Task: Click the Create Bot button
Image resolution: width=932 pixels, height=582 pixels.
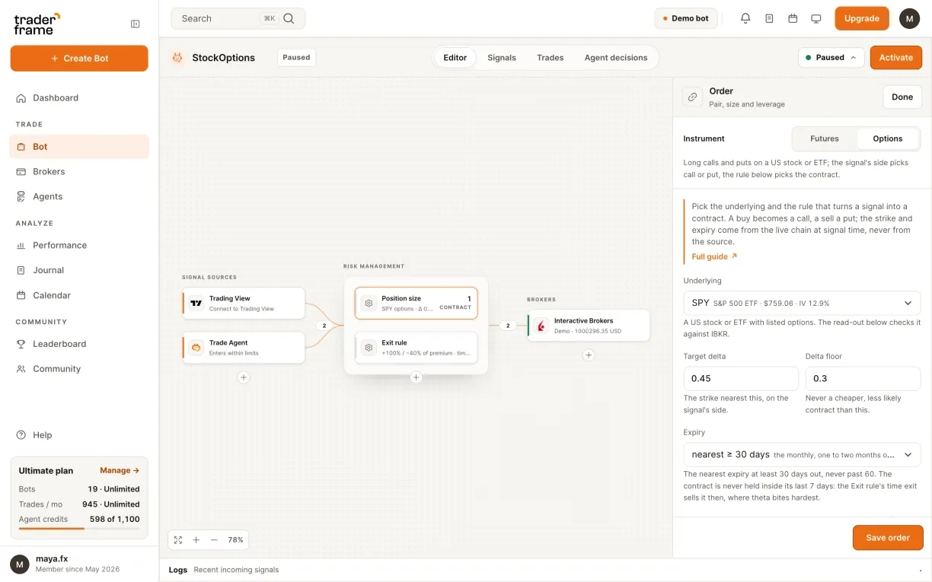Action: [x=79, y=59]
